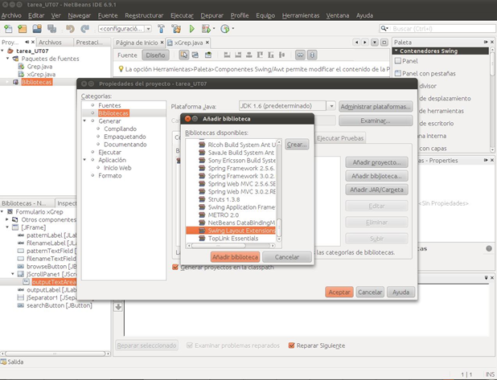Toggle Generar proyectos en la classpath checkbox
497x380 pixels.
click(x=175, y=268)
